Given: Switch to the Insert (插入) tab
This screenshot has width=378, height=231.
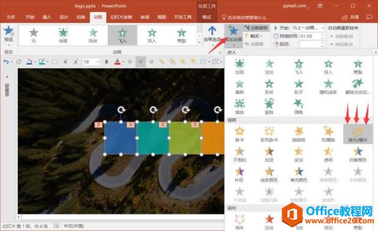Looking at the screenshot, I should 47,17.
